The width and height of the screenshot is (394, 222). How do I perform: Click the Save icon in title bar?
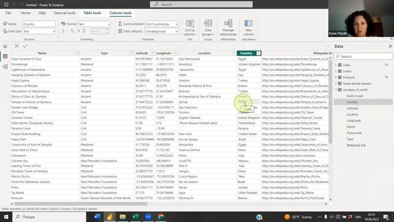[6, 4]
